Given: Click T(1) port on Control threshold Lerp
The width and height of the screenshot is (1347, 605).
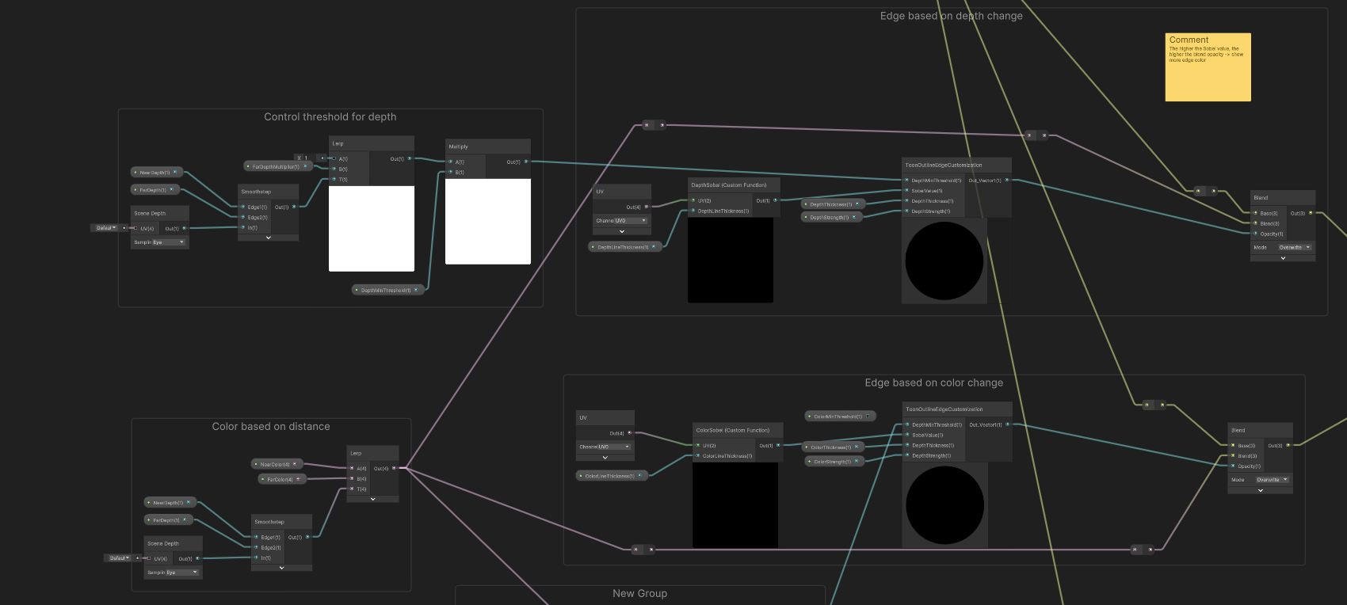Looking at the screenshot, I should (334, 179).
